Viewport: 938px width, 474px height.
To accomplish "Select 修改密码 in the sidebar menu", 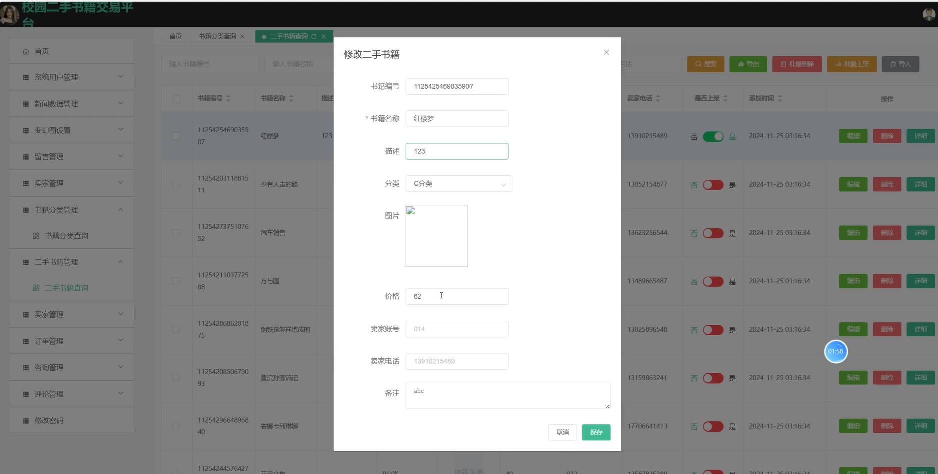I will 49,420.
